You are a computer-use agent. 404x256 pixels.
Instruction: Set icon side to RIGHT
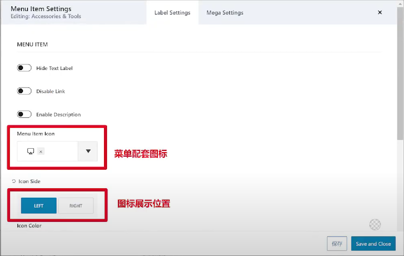point(76,206)
